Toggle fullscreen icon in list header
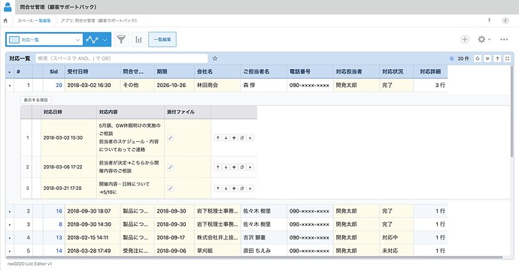519x271 pixels. (507, 59)
